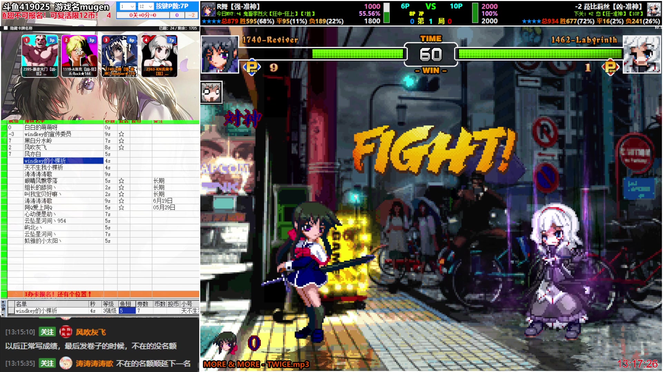This screenshot has height=372, width=663.
Task: Open card 3 Reviver thumbnail
Action: (x=119, y=56)
